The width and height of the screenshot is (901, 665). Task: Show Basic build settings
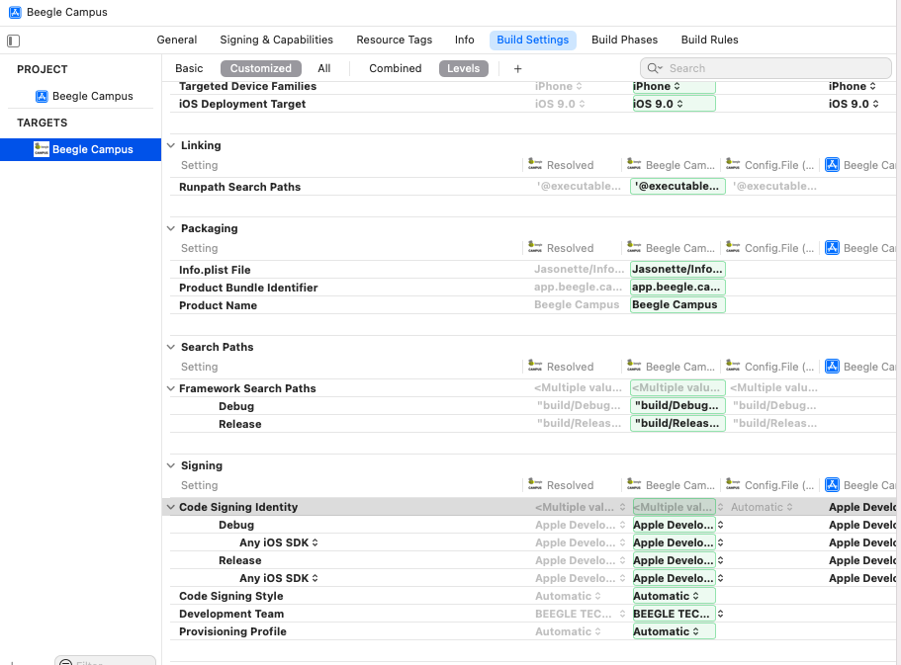(189, 68)
